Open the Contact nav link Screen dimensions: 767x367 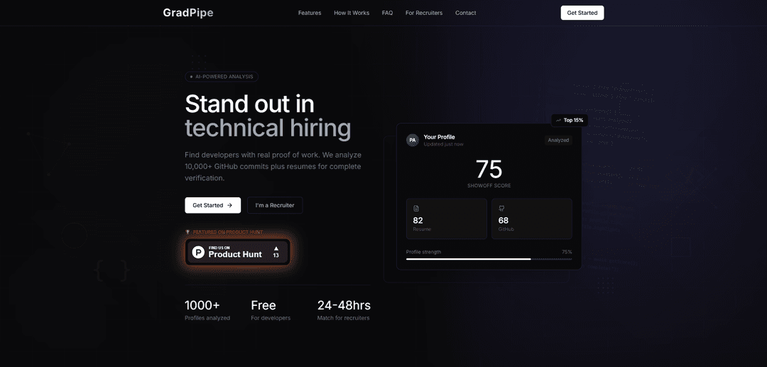[x=466, y=13]
